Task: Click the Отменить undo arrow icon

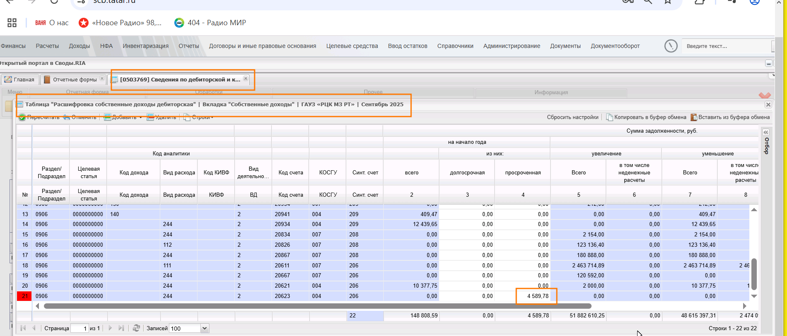Action: (67, 117)
